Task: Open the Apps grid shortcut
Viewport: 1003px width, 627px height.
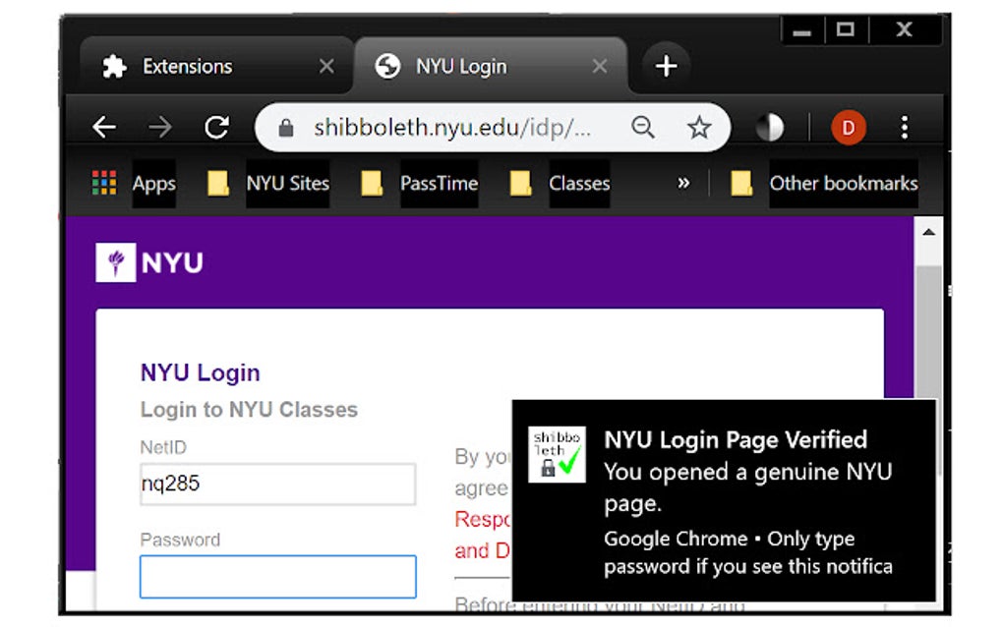Action: [x=134, y=184]
